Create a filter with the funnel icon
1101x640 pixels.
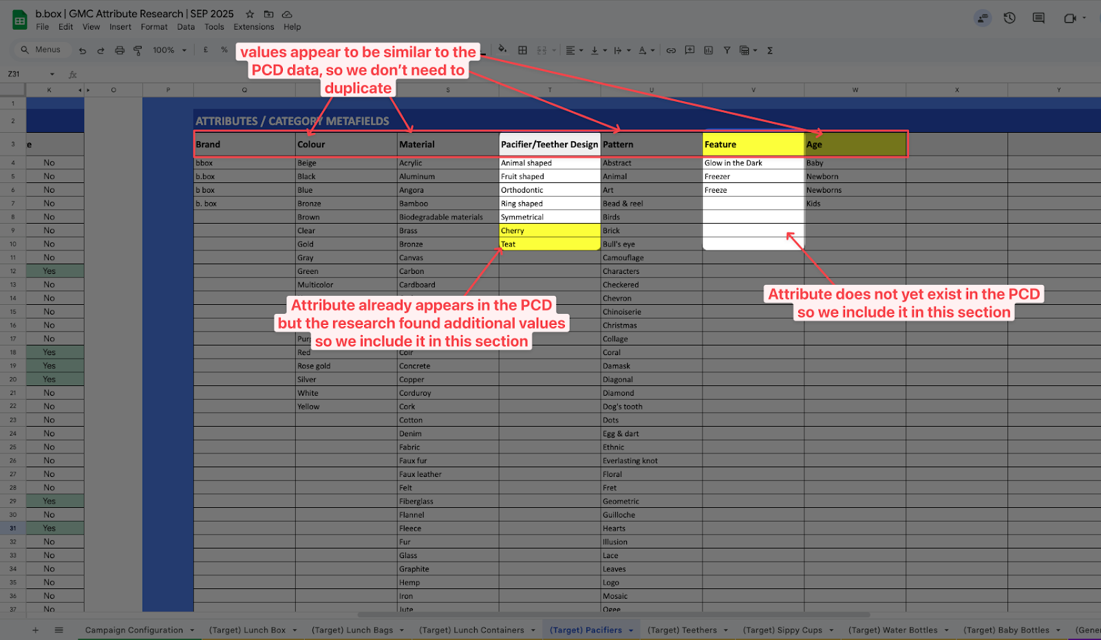pos(727,50)
